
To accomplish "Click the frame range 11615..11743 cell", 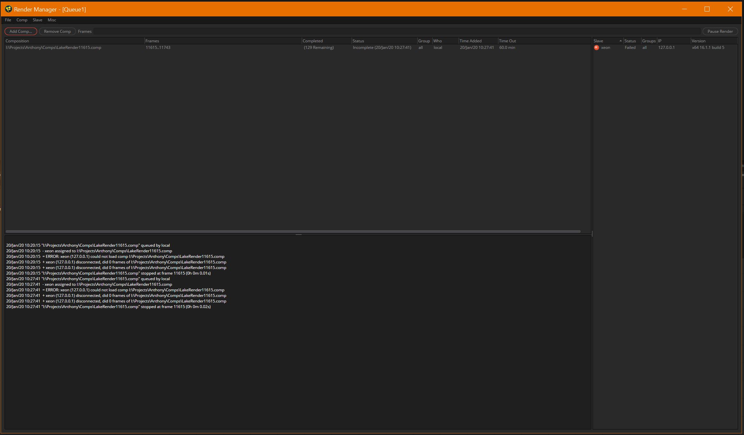I will coord(158,48).
